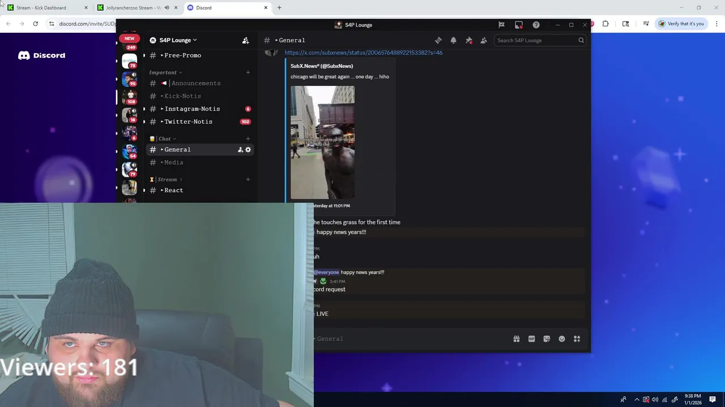
Task: Mute the Jollyrancherzoo Stream tab audio
Action: point(167,8)
